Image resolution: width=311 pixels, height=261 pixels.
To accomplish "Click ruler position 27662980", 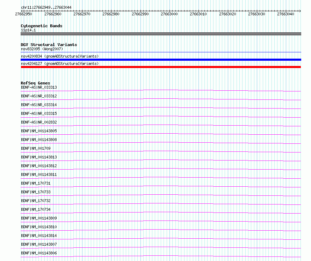I will (x=111, y=14).
